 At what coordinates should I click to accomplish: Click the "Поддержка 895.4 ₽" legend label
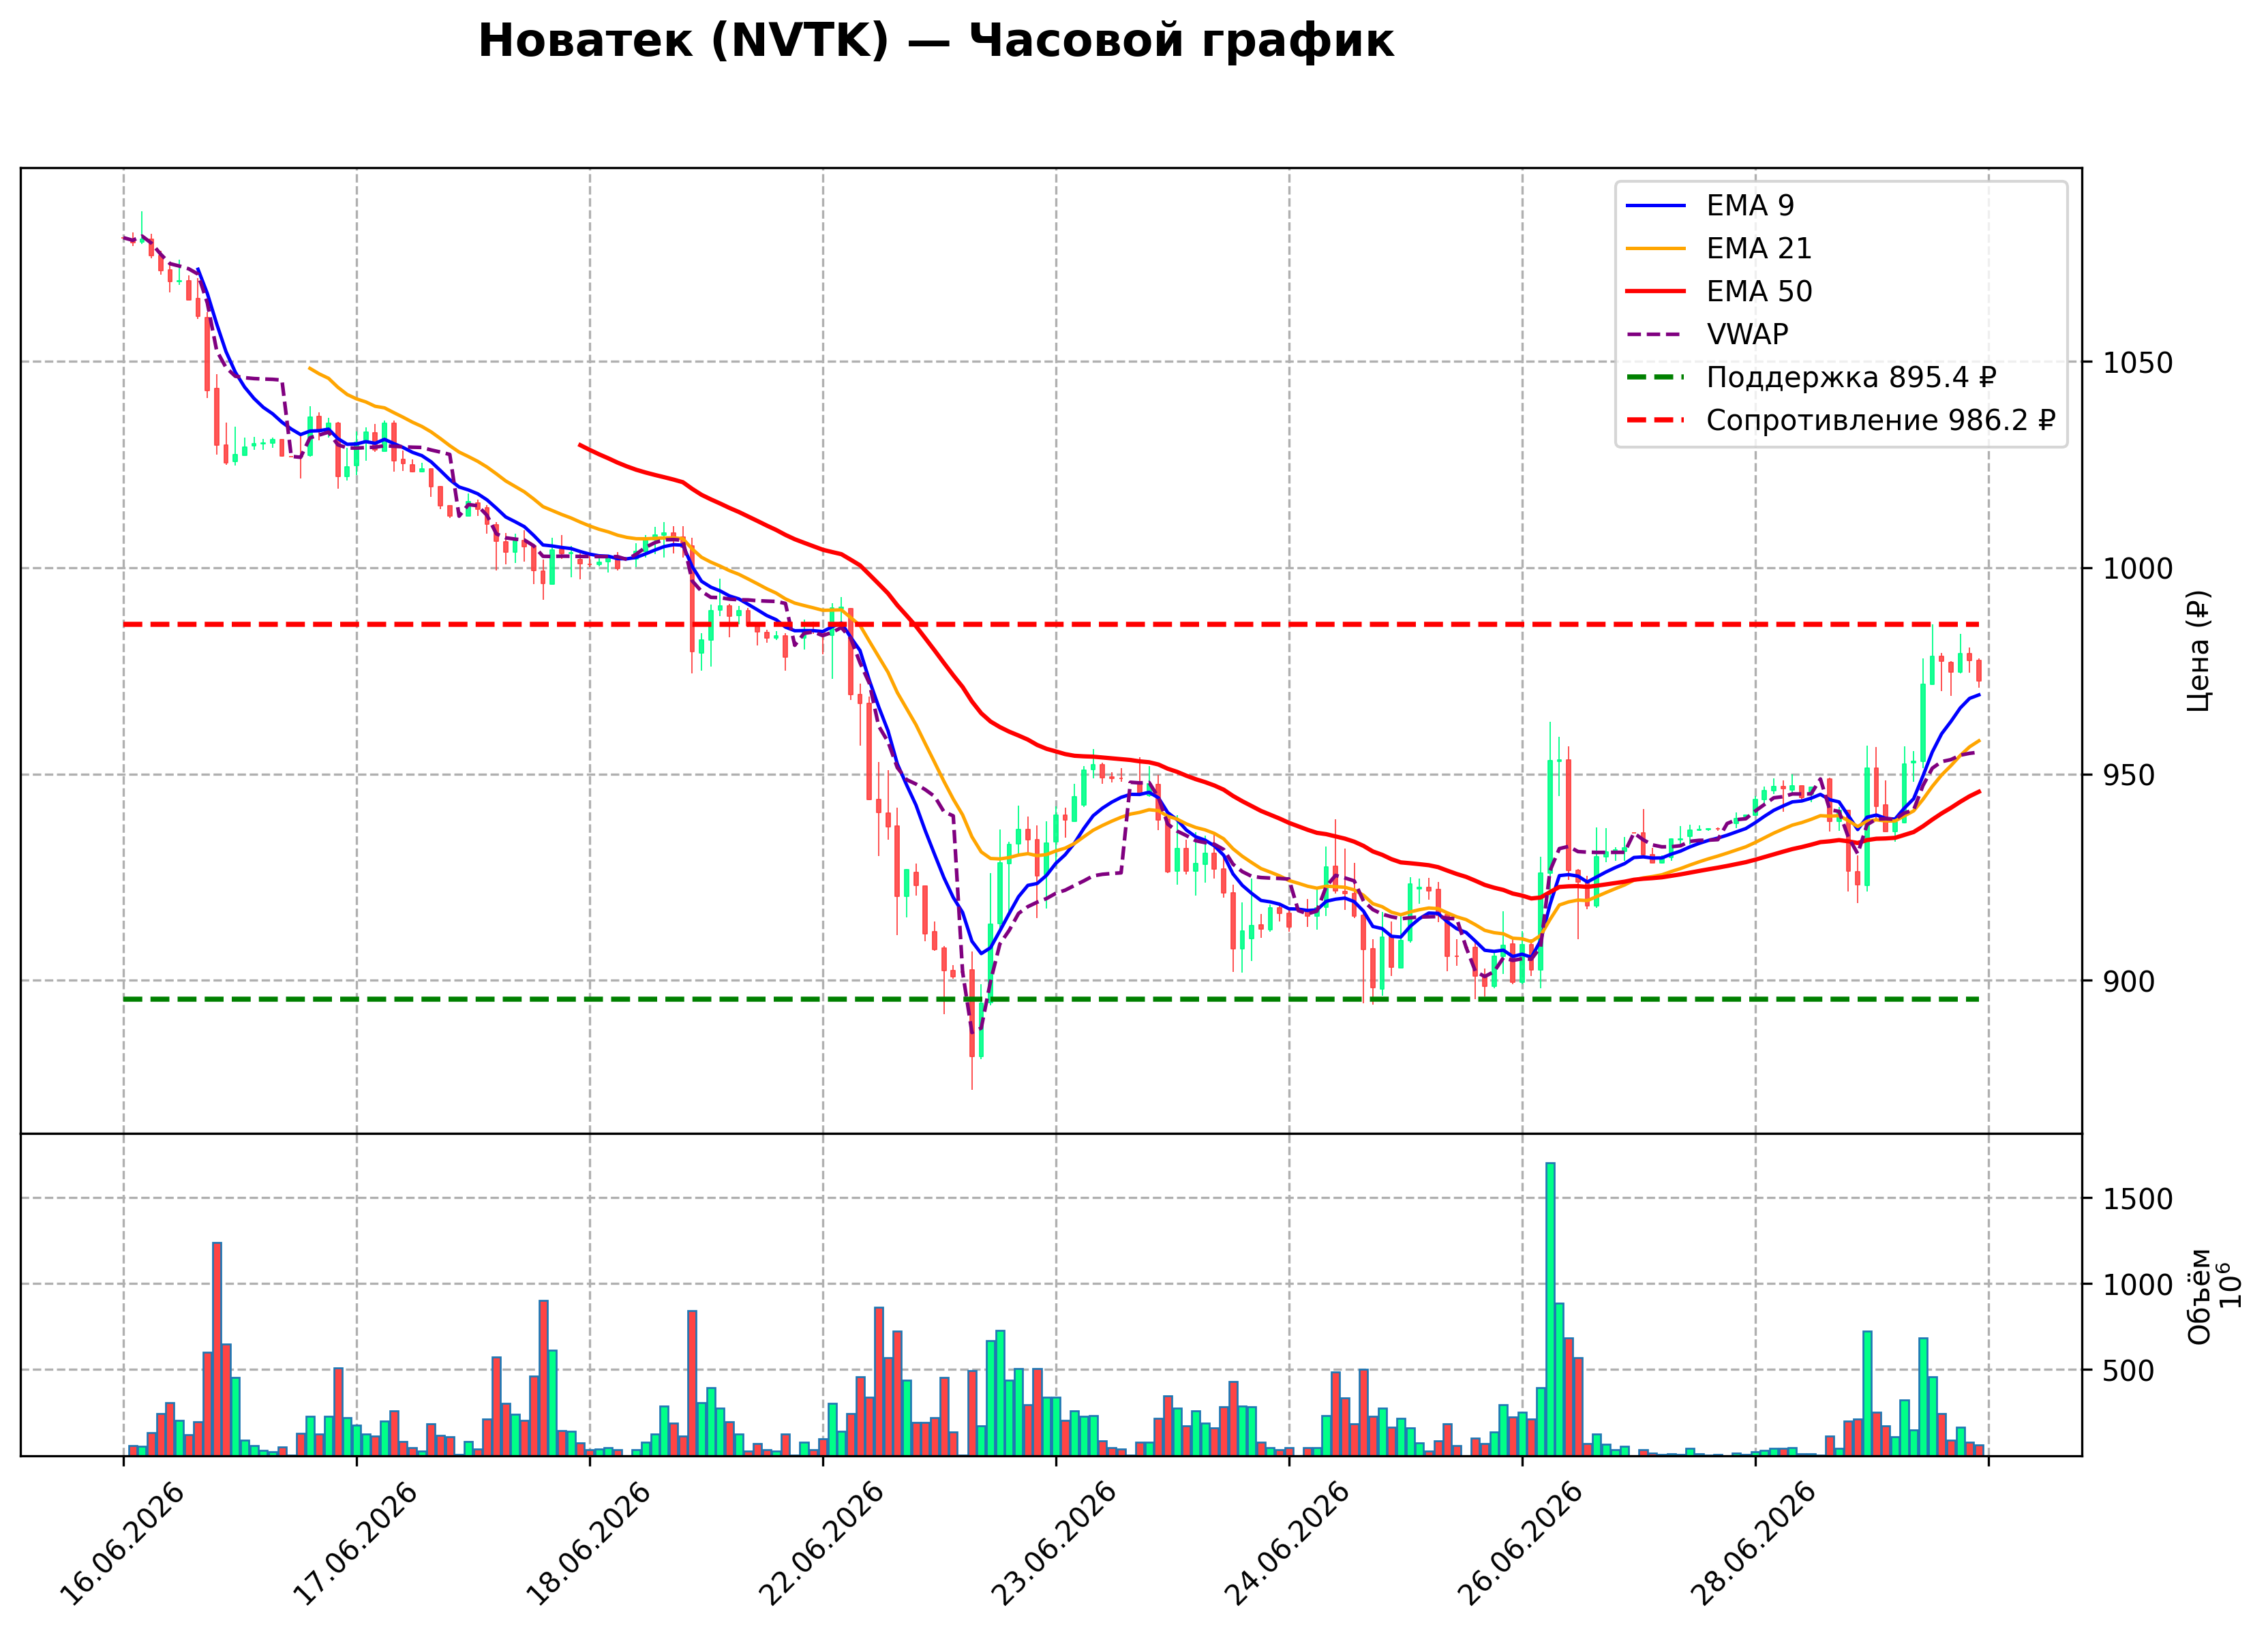coord(1851,377)
